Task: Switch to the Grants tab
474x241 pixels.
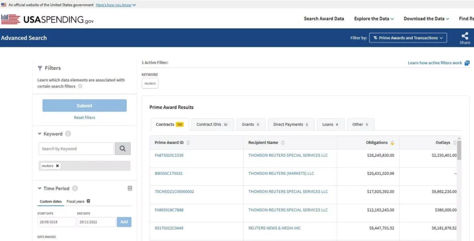Action: tap(250, 124)
